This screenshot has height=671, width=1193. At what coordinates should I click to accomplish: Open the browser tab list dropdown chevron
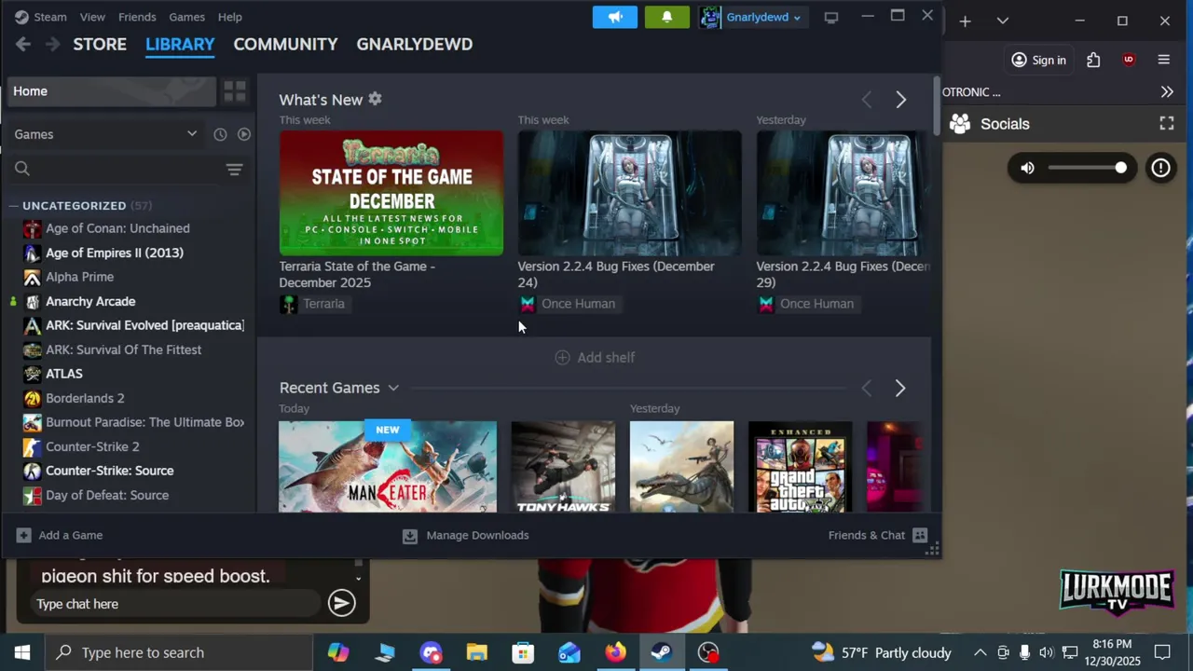tap(1002, 21)
